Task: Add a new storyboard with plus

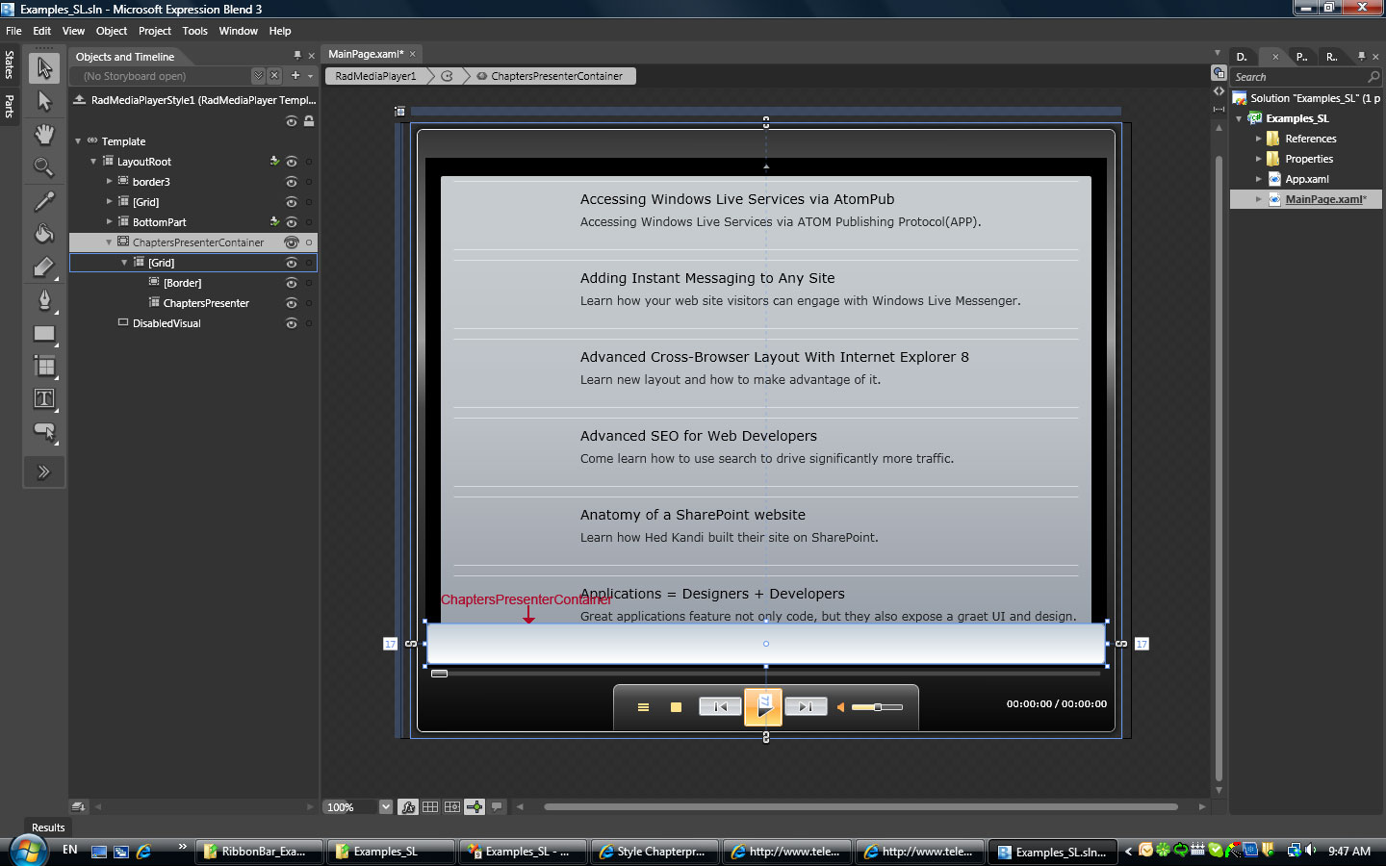Action: coord(295,76)
